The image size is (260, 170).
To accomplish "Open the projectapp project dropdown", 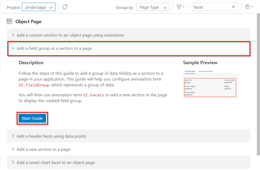I will coord(39,7).
